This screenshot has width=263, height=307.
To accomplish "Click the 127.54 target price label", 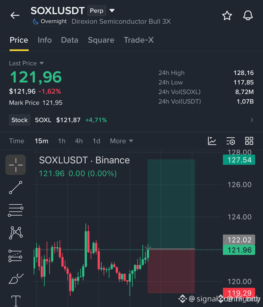I will [x=239, y=160].
